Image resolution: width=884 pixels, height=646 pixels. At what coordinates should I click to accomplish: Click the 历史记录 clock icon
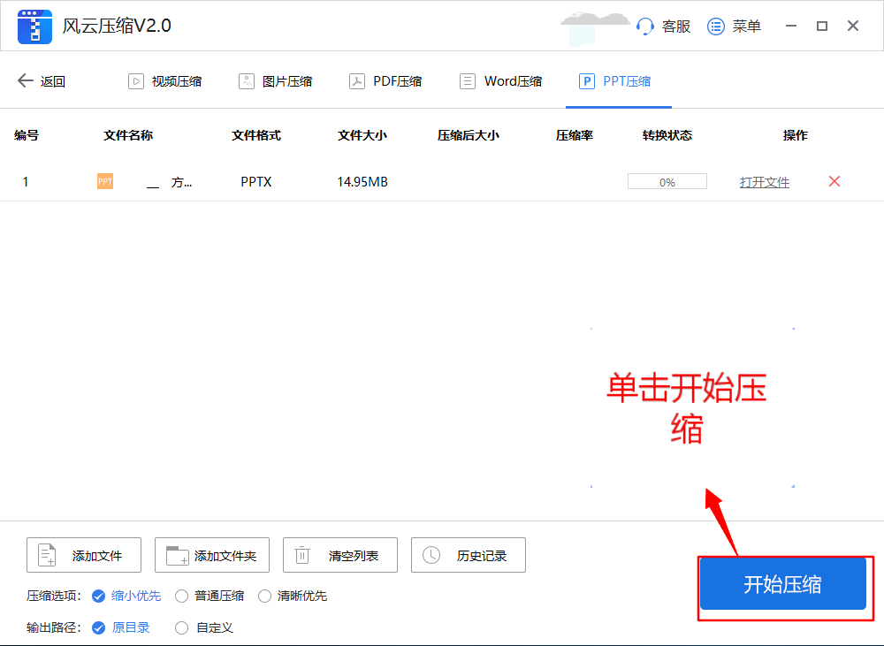pyautogui.click(x=432, y=555)
